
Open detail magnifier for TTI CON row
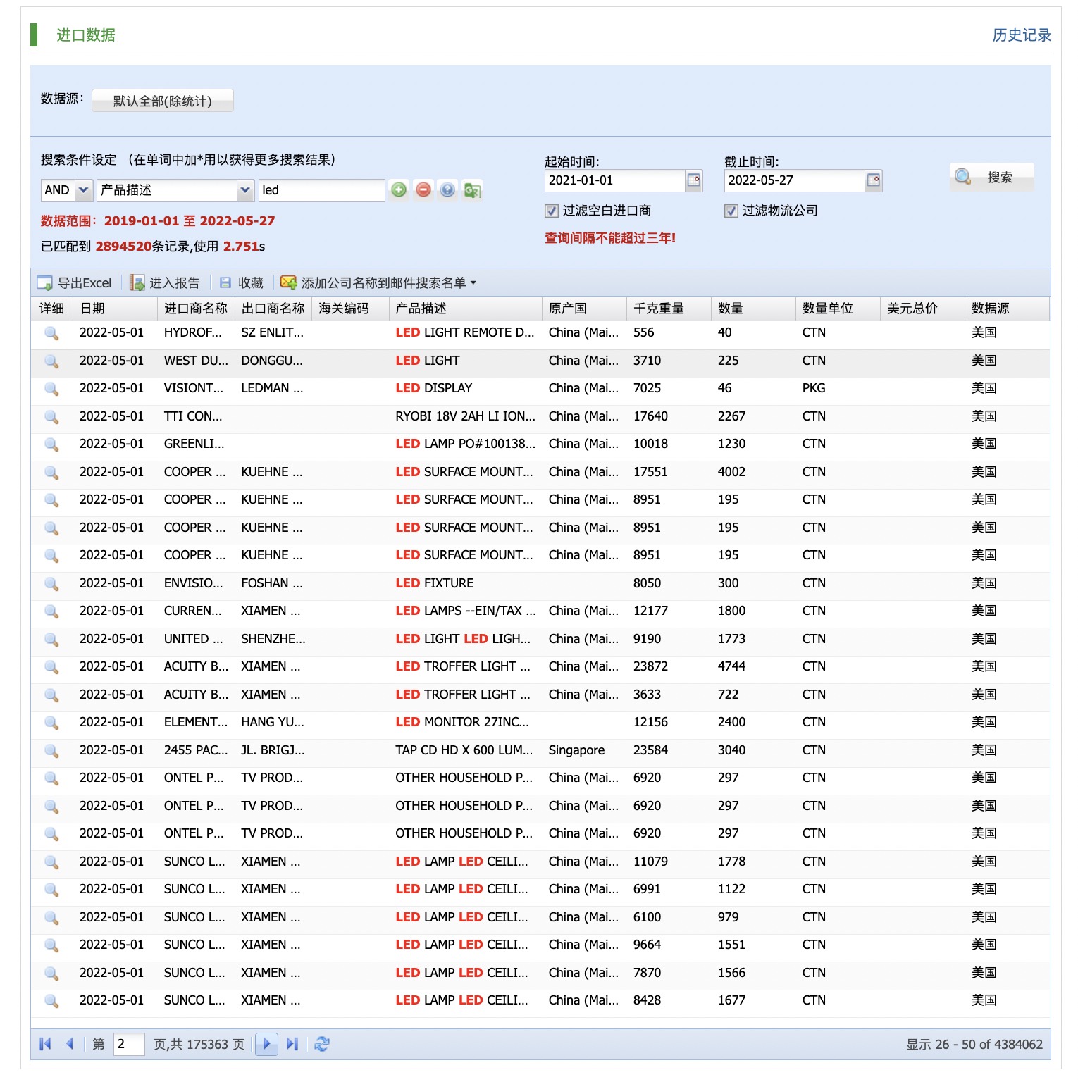[51, 417]
